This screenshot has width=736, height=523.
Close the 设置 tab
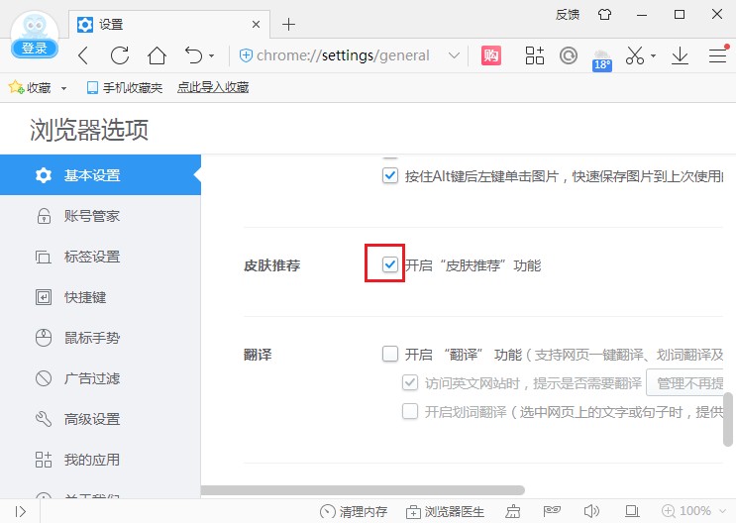[256, 25]
